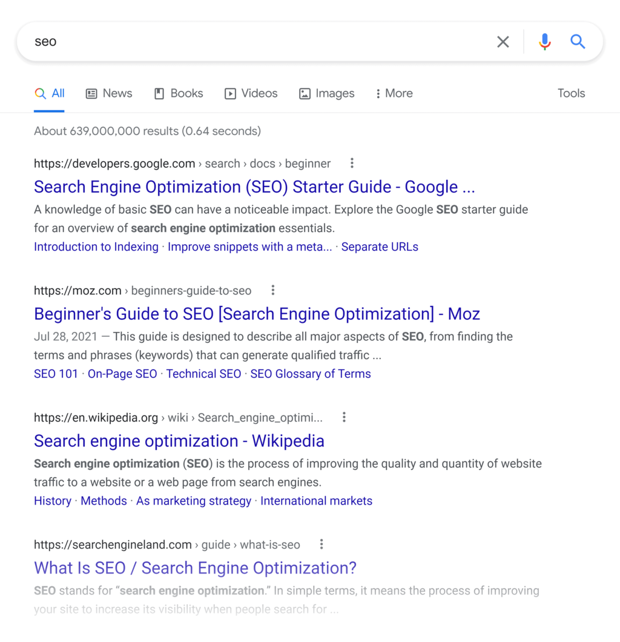
Task: Open the Google SEO Starter Guide result
Action: [254, 187]
